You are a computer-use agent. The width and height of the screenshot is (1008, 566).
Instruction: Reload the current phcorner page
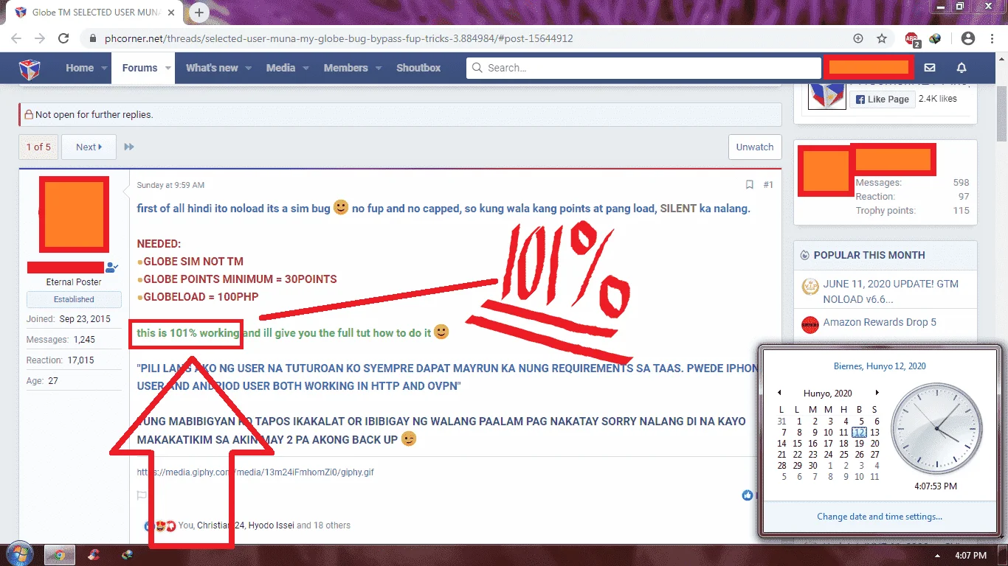pyautogui.click(x=63, y=38)
